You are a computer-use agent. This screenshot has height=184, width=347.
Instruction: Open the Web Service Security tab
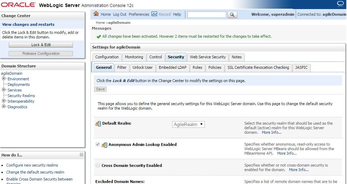(208, 57)
